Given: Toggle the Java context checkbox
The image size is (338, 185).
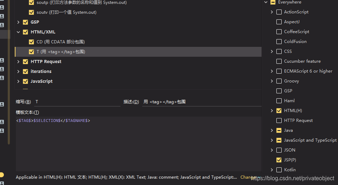Looking at the screenshot, I should (x=279, y=130).
